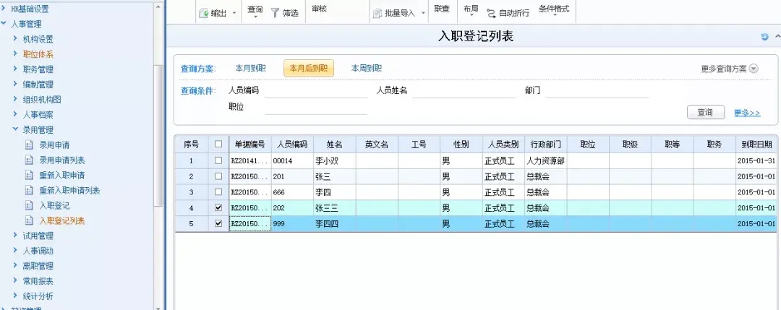This screenshot has width=781, height=310.
Task: Open 人事调动 in the sidebar
Action: tap(38, 251)
